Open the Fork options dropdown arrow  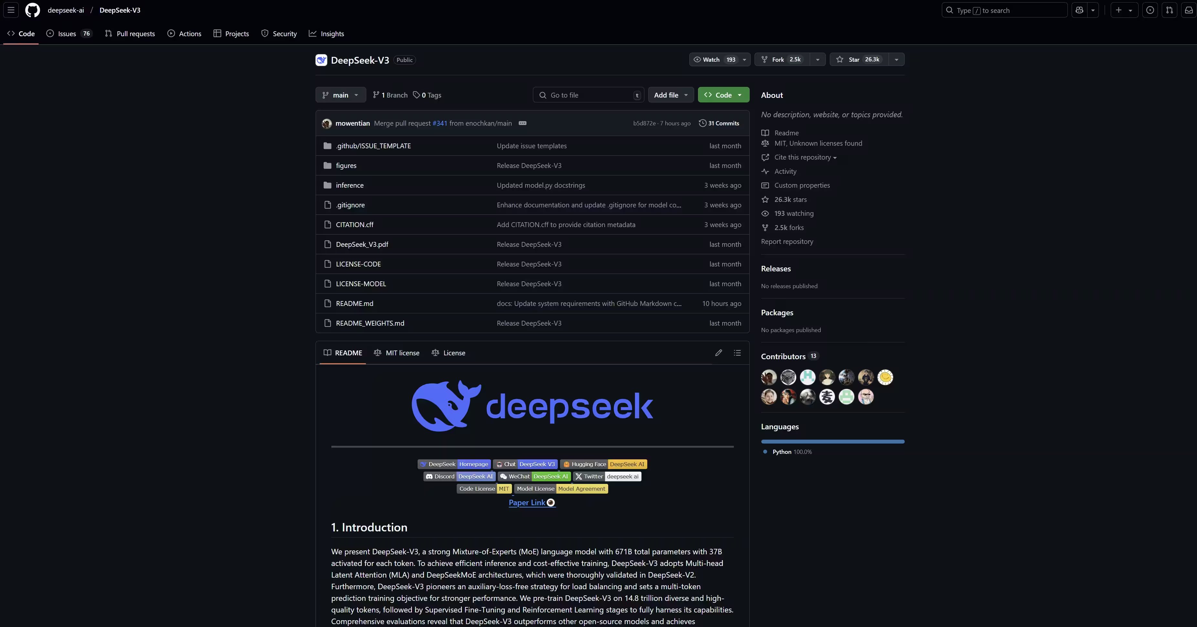[818, 59]
